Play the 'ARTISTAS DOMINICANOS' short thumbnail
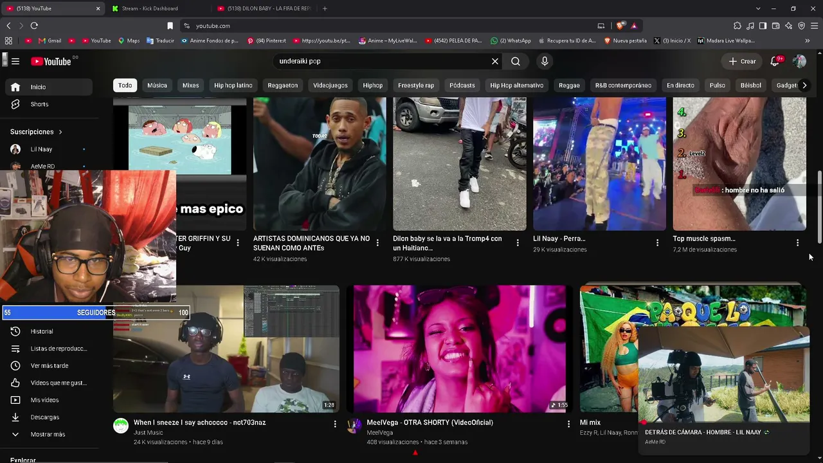Screen dimensions: 823x463 [320, 164]
